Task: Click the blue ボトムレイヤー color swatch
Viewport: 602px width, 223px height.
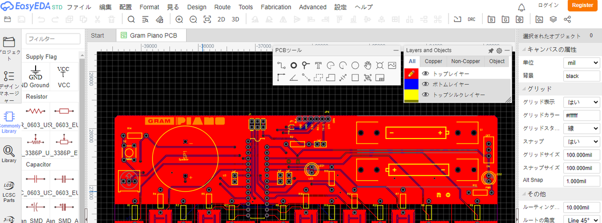Action: [x=411, y=84]
